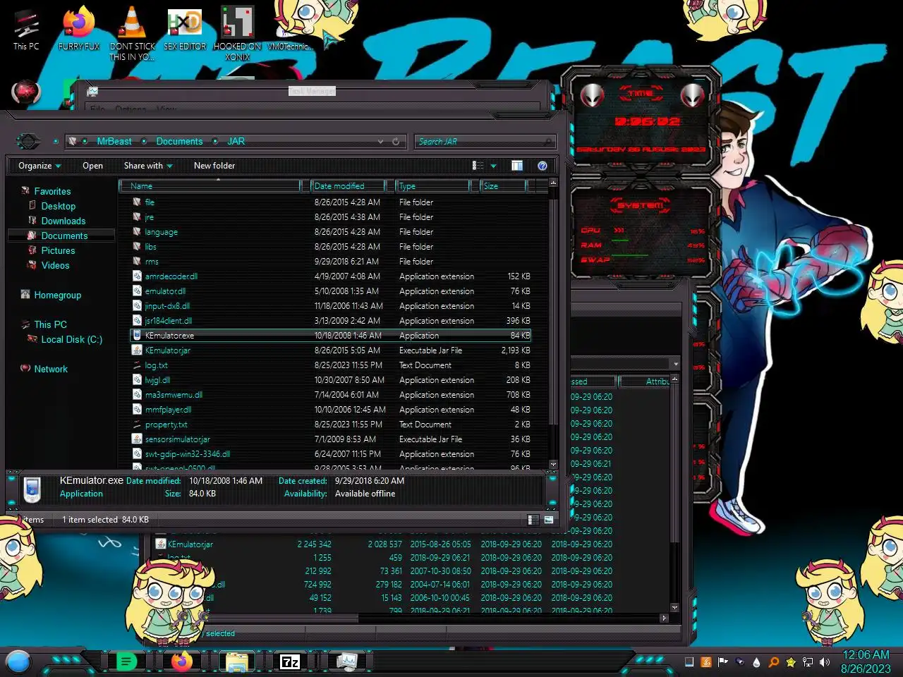Screen dimensions: 903x677
Task: Select the ma3smwemu.dll file
Action: pos(174,395)
